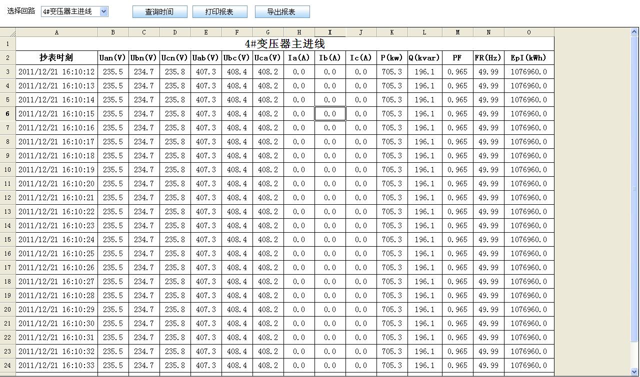
Task: Click the 查询时间 button
Action: click(160, 12)
